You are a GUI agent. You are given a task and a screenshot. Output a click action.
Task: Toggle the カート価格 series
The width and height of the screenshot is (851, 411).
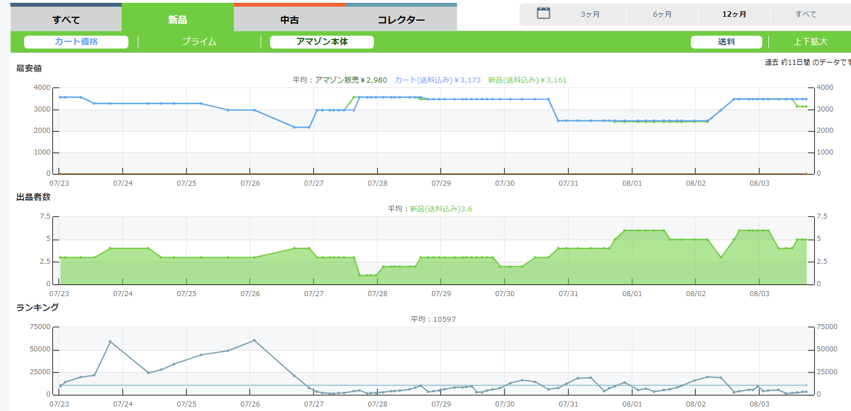coord(76,42)
